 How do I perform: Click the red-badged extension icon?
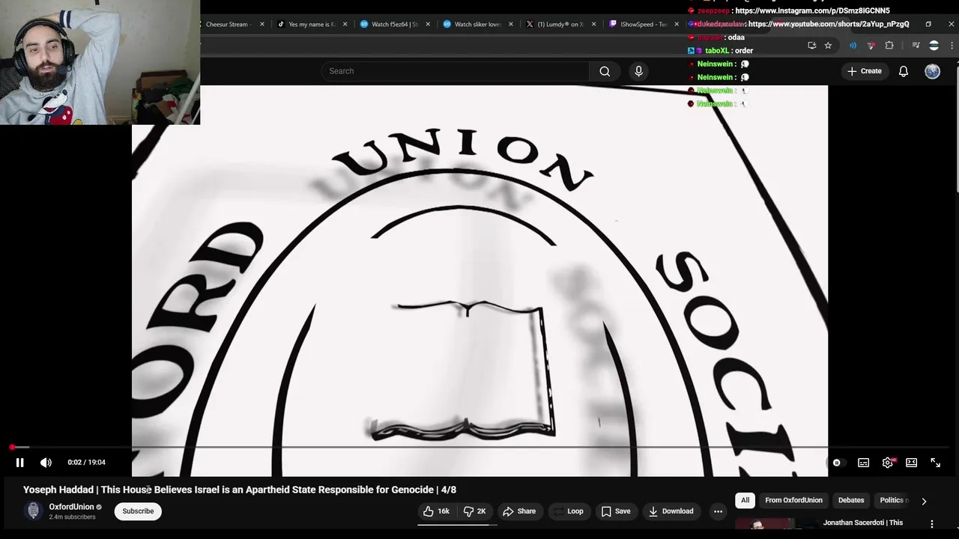[x=871, y=46]
